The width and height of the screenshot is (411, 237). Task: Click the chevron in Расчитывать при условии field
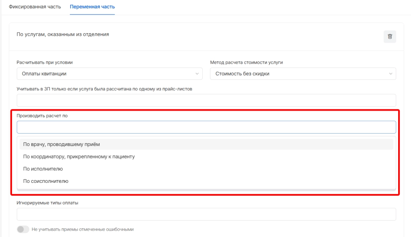197,74
